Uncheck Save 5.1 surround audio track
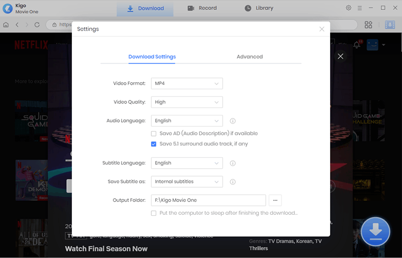 (x=154, y=144)
